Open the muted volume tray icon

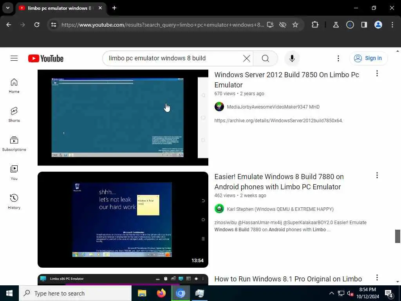pos(350,293)
